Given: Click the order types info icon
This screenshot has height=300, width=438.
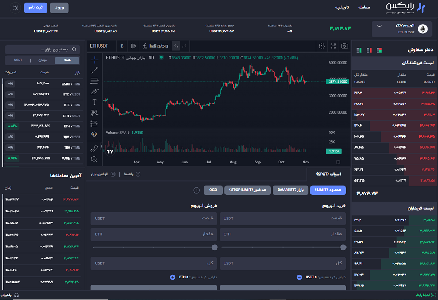Looking at the screenshot, I should [x=197, y=190].
